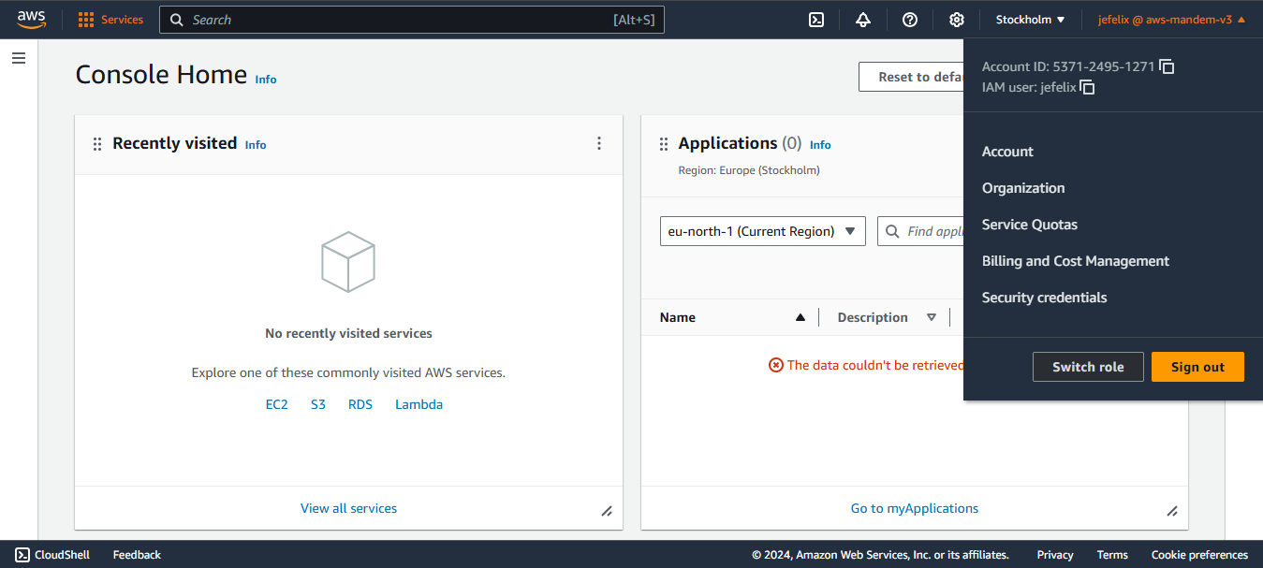Copy the IAM user name
This screenshot has width=1263, height=568.
[1087, 87]
